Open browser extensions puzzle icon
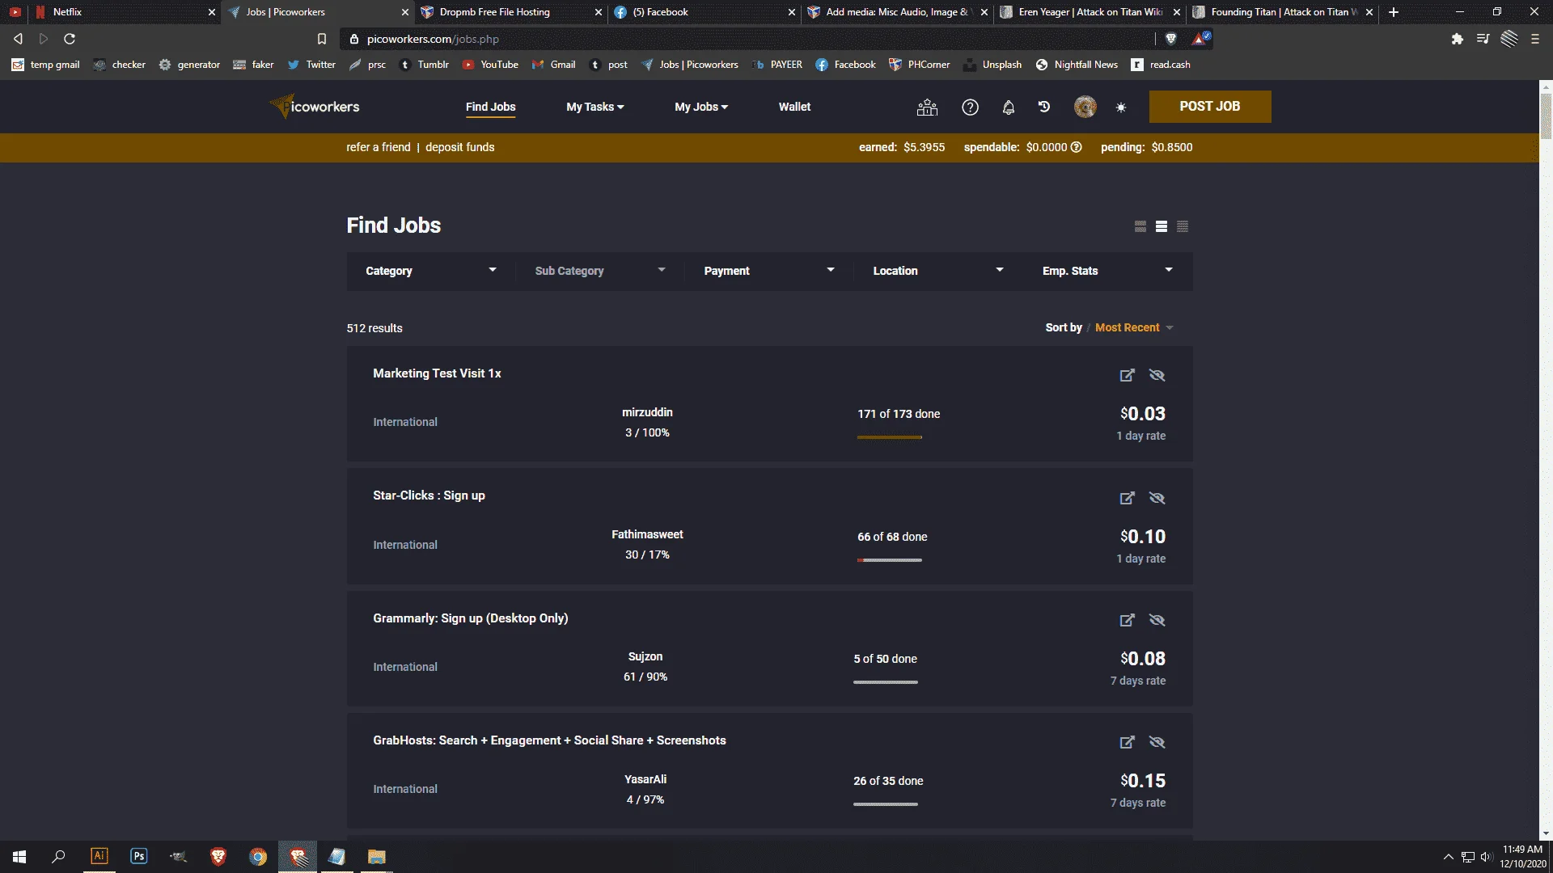 [x=1457, y=39]
